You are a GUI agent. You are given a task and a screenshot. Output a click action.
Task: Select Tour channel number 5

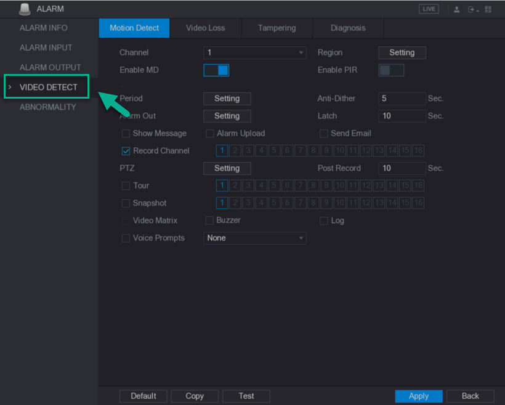(x=274, y=186)
